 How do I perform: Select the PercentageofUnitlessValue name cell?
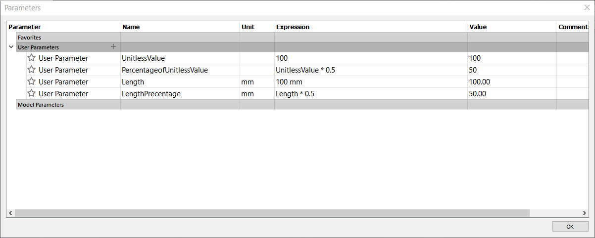coord(180,70)
